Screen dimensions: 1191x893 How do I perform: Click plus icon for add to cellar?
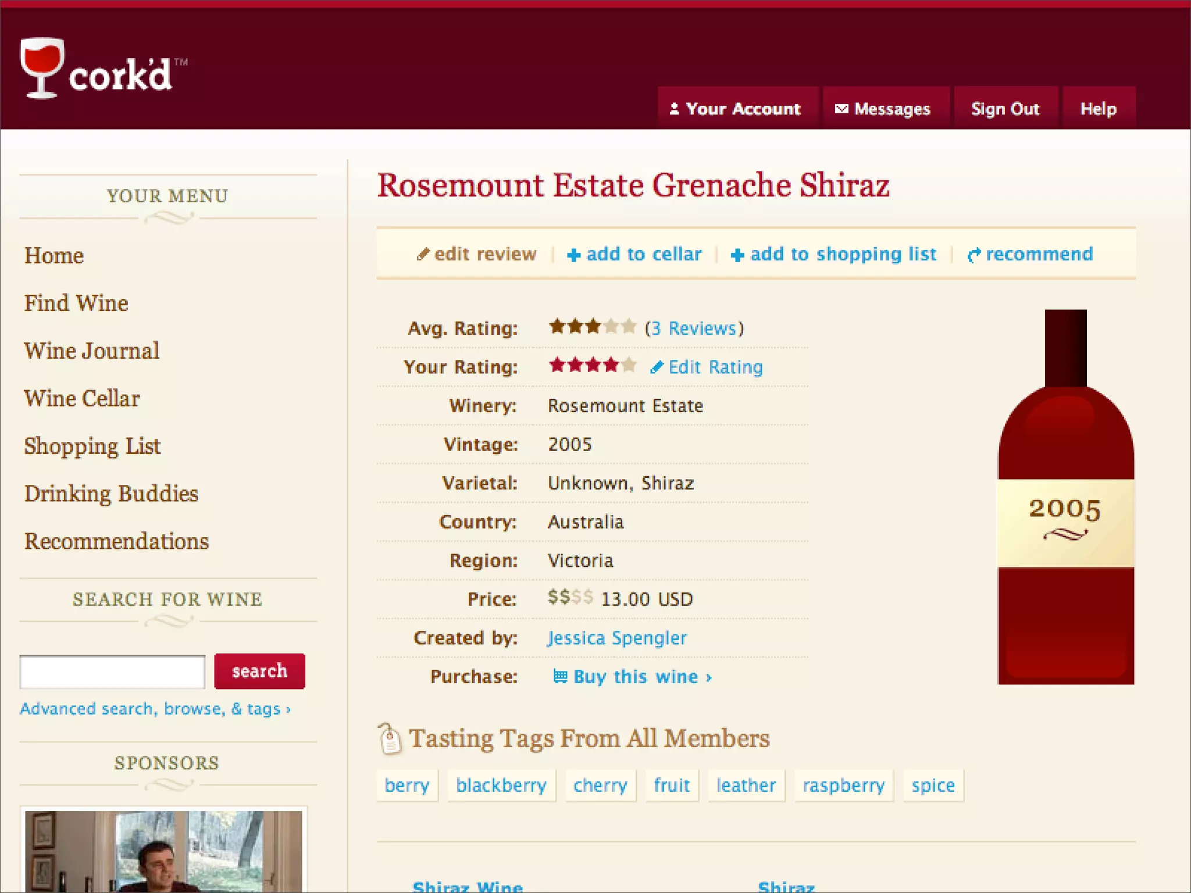573,255
